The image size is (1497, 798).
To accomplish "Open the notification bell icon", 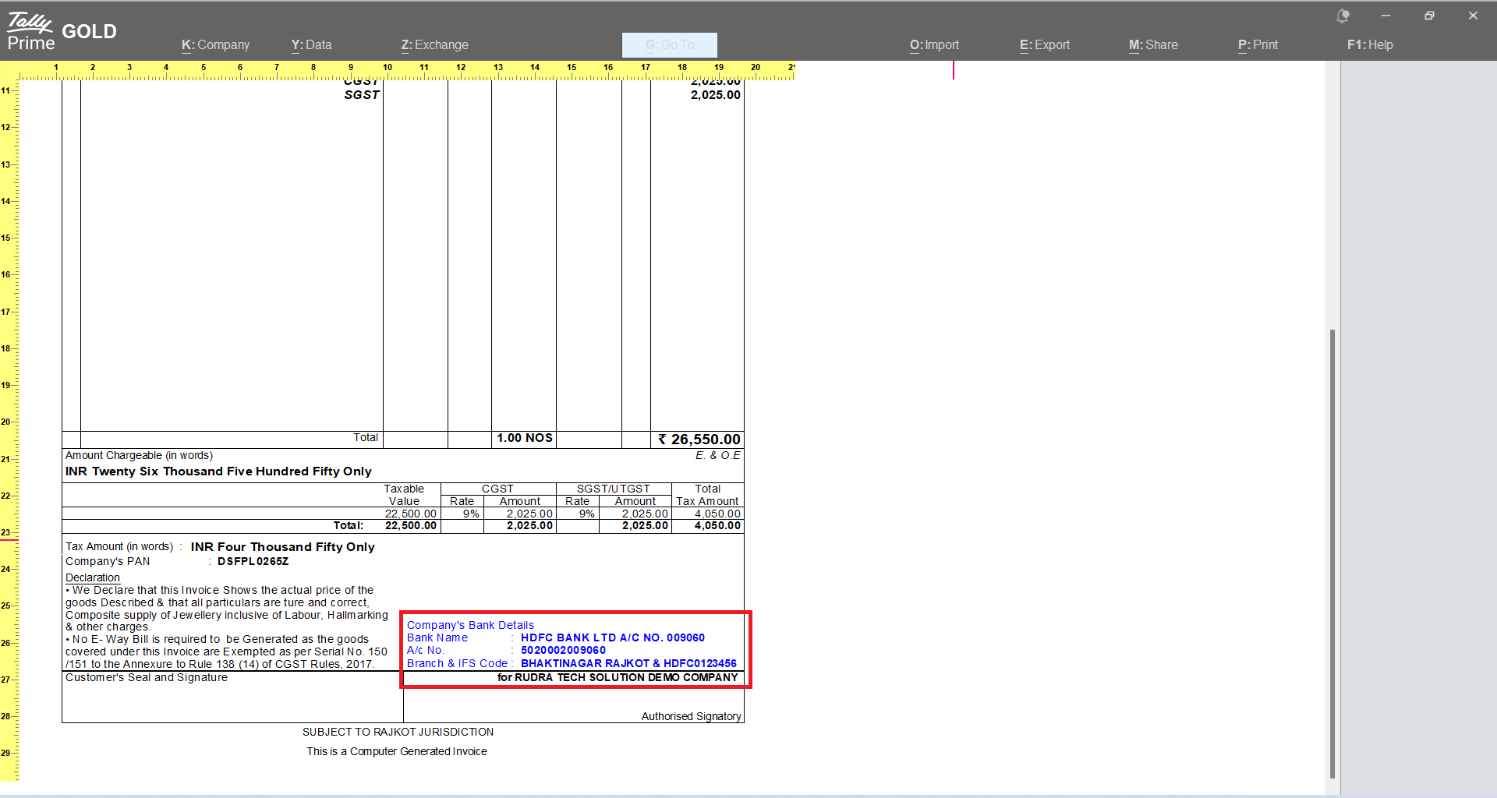I will point(1343,16).
